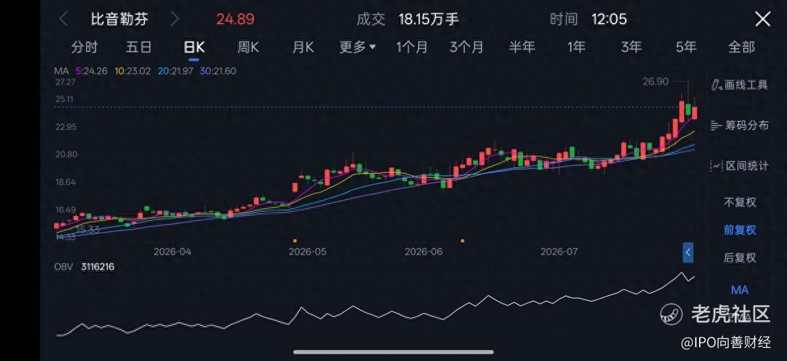The height and width of the screenshot is (361, 787).
Task: Click the orange event marker near 2026-06
Action: point(463,241)
